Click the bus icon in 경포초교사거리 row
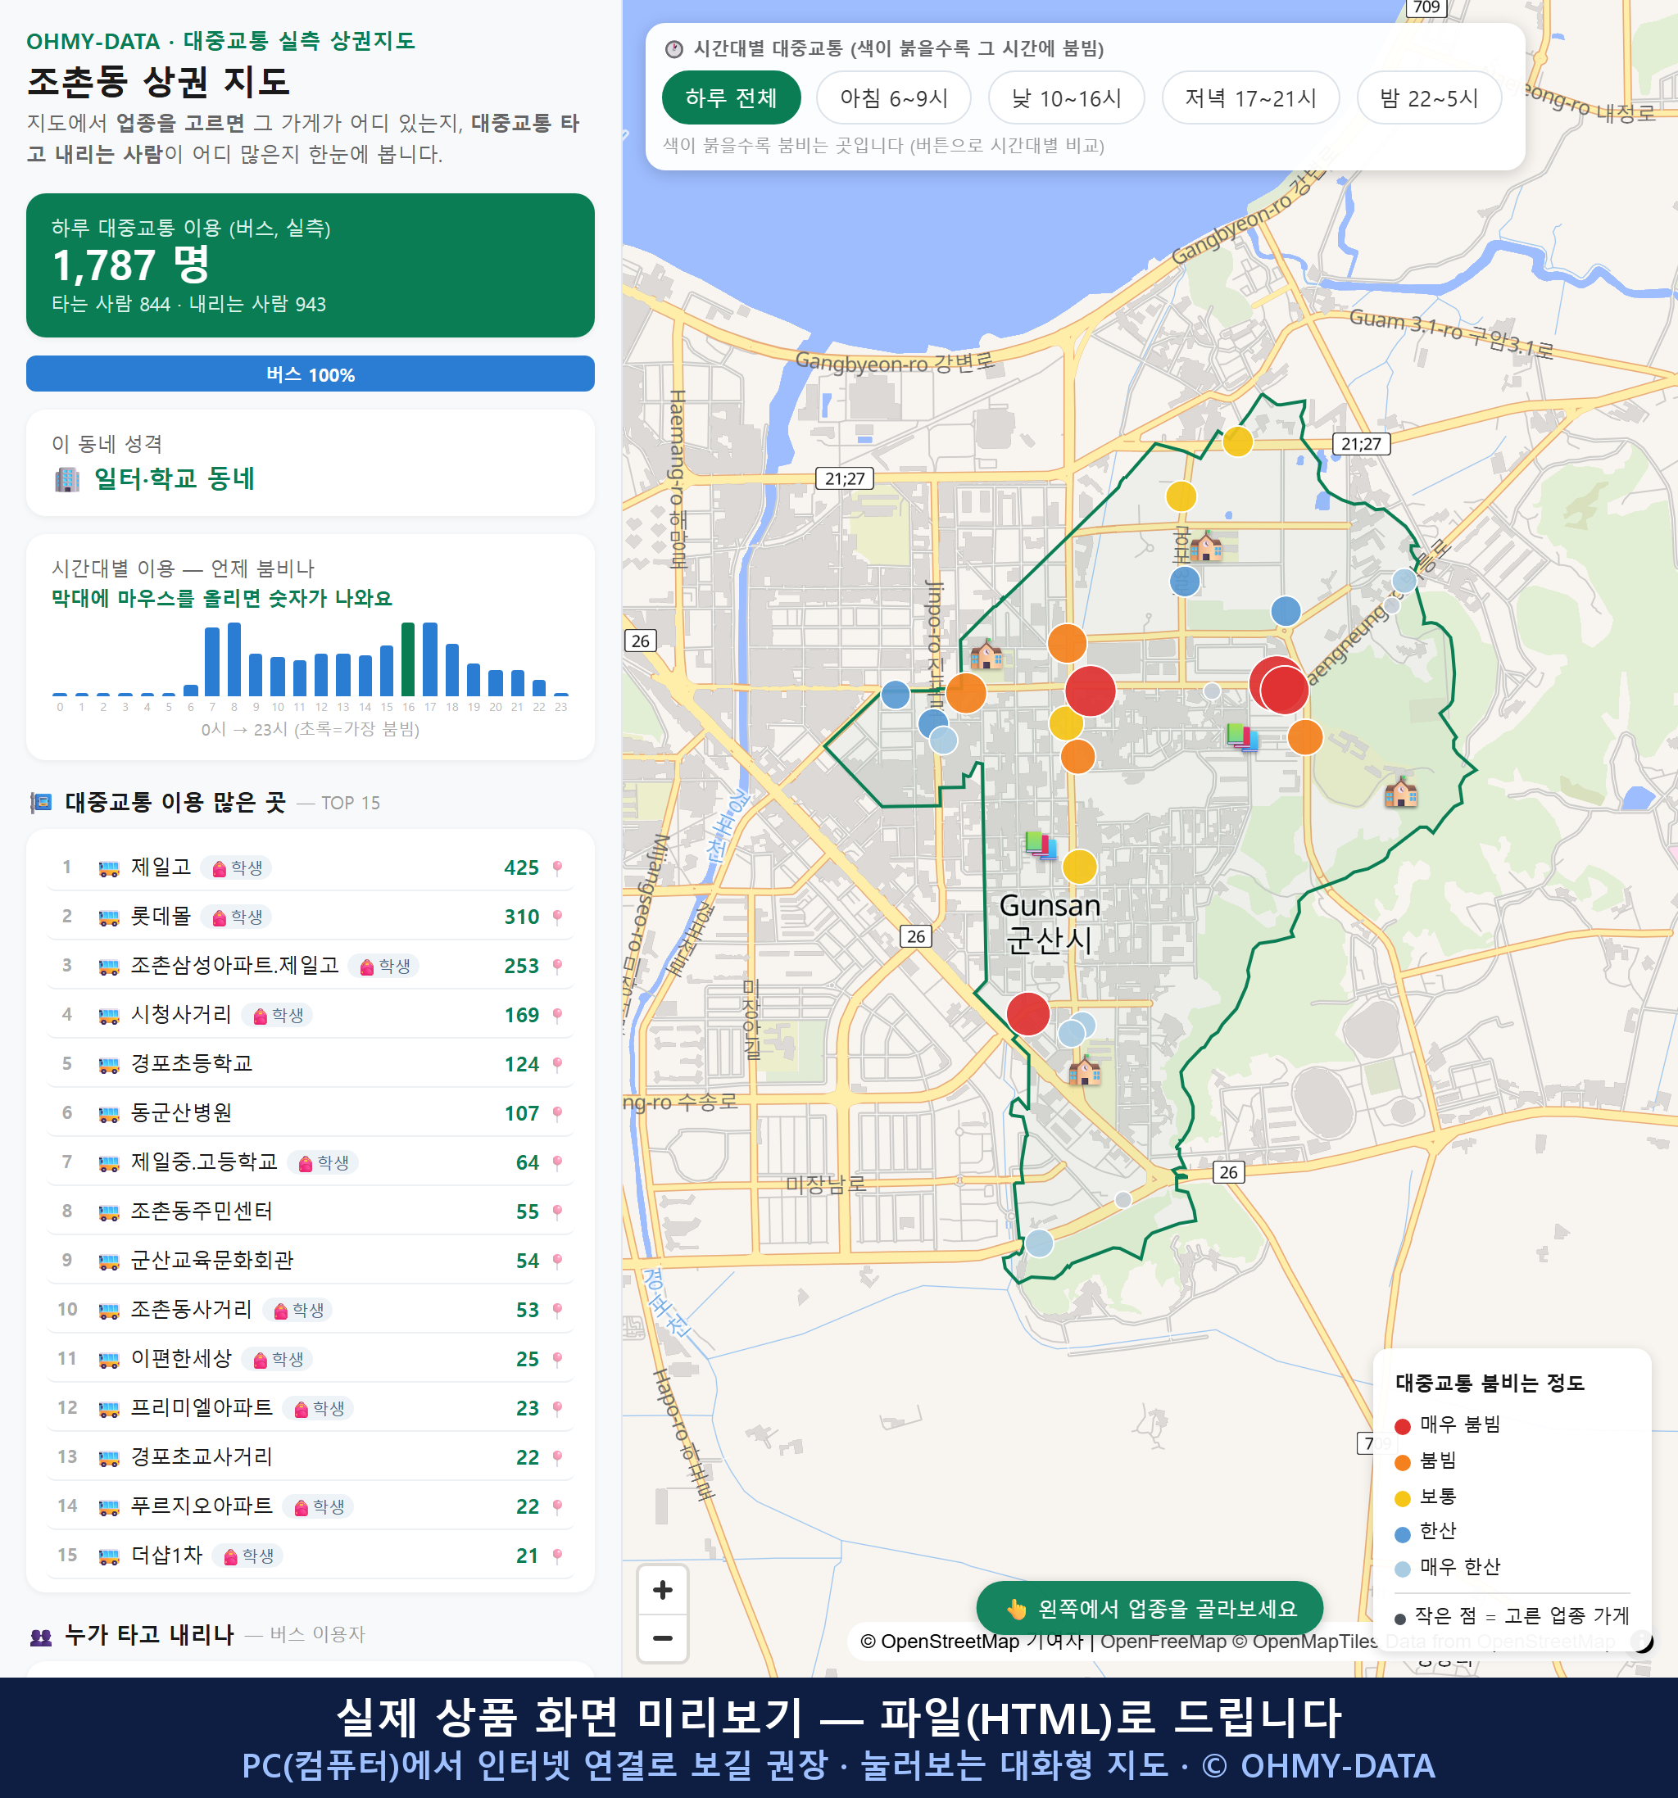 [x=108, y=1457]
